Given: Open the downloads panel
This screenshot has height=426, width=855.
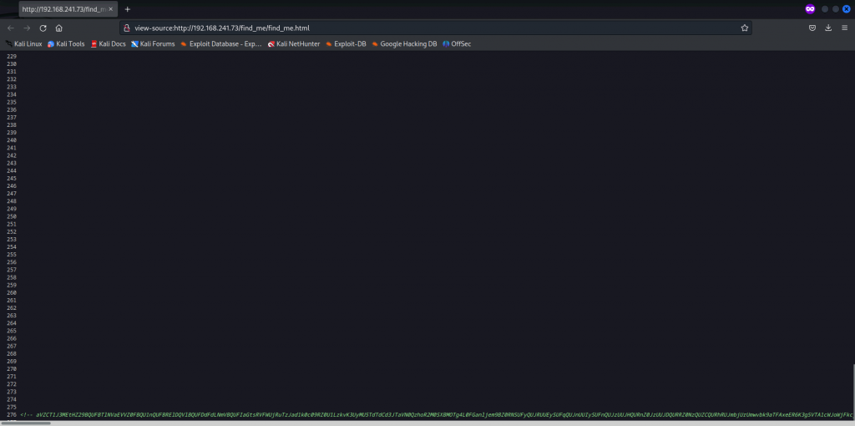Looking at the screenshot, I should [x=828, y=28].
